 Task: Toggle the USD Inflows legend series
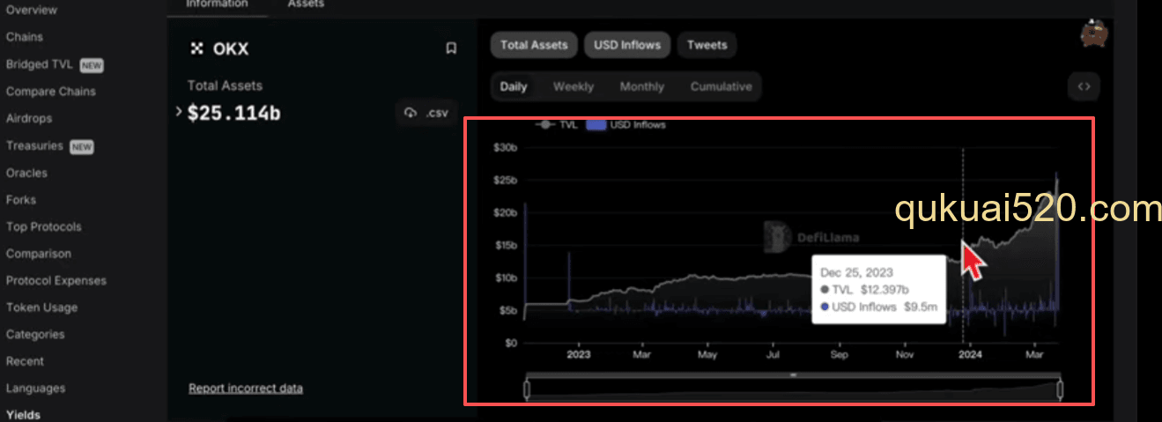coord(626,124)
